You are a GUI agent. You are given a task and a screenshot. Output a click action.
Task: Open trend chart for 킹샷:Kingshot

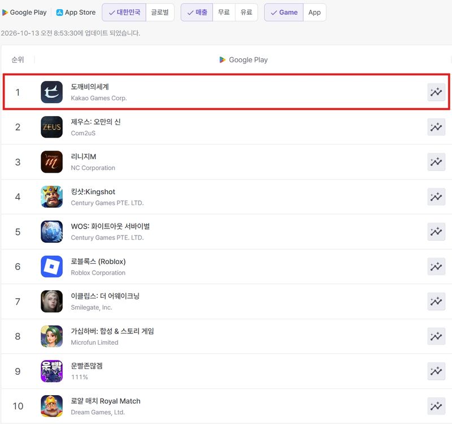coord(436,197)
